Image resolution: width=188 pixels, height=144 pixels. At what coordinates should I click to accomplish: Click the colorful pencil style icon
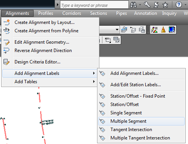[154, 30]
